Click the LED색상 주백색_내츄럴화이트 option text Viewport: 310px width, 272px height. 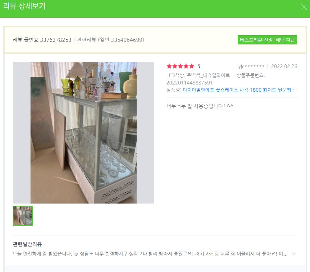(x=198, y=75)
